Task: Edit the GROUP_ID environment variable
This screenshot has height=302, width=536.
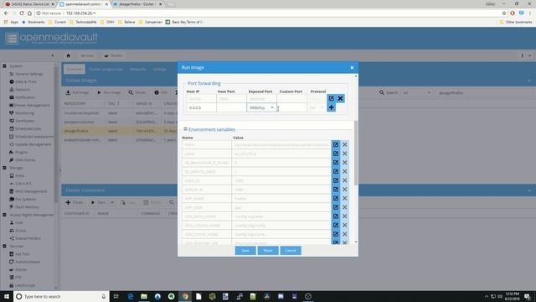Action: coord(336,190)
